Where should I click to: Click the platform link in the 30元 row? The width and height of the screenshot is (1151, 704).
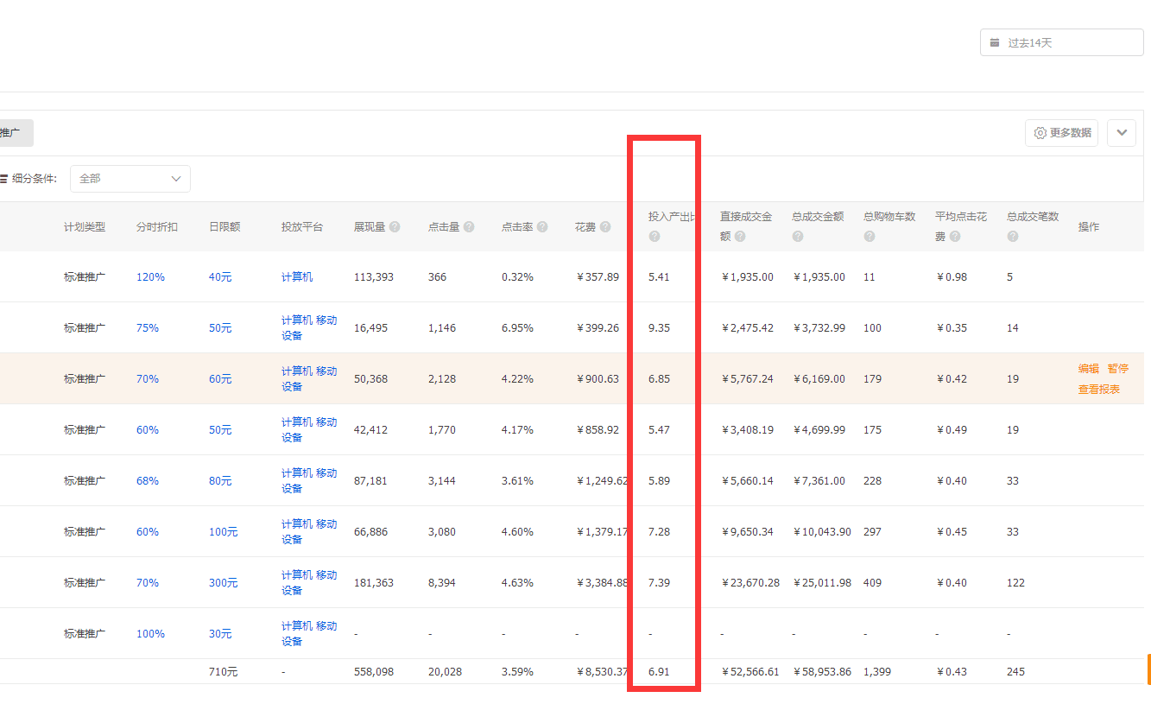click(x=309, y=634)
